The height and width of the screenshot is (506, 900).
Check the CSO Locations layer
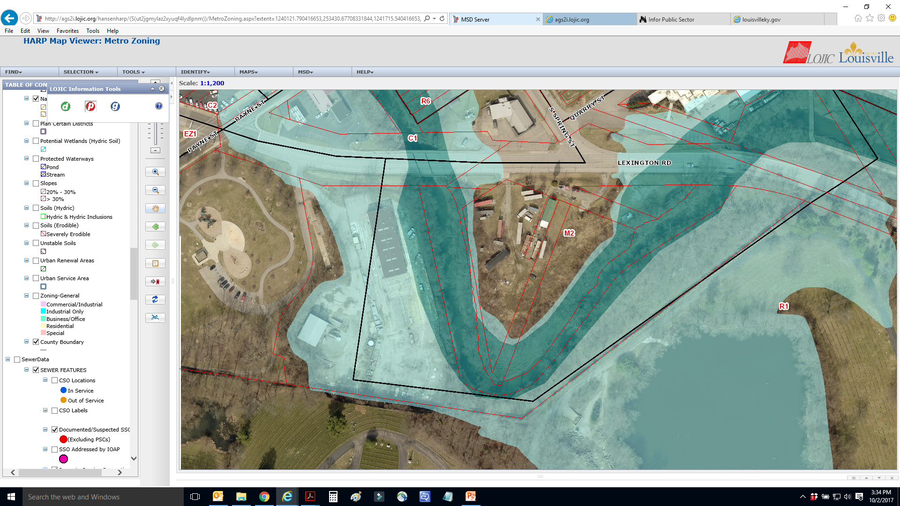coord(54,380)
